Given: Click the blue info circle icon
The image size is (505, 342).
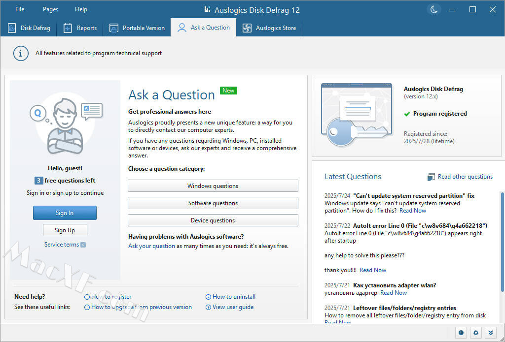Looking at the screenshot, I should click(21, 53).
